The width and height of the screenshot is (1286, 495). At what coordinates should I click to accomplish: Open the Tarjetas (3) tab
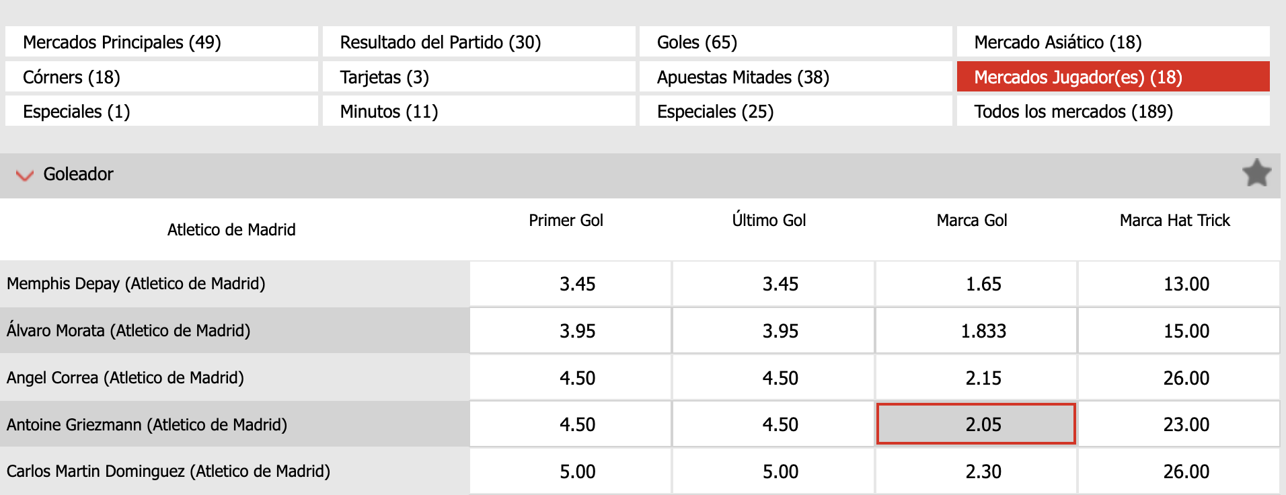tap(478, 77)
